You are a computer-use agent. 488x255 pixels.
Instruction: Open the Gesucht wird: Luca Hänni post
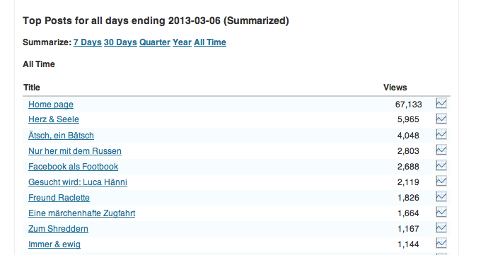pyautogui.click(x=78, y=182)
